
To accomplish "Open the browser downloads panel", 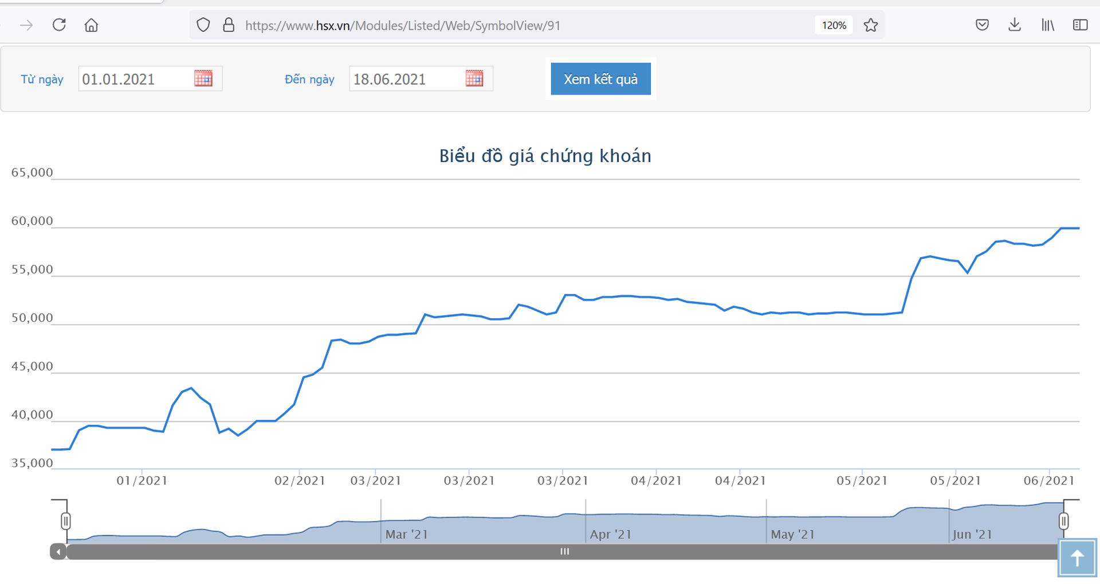I will (x=1015, y=25).
